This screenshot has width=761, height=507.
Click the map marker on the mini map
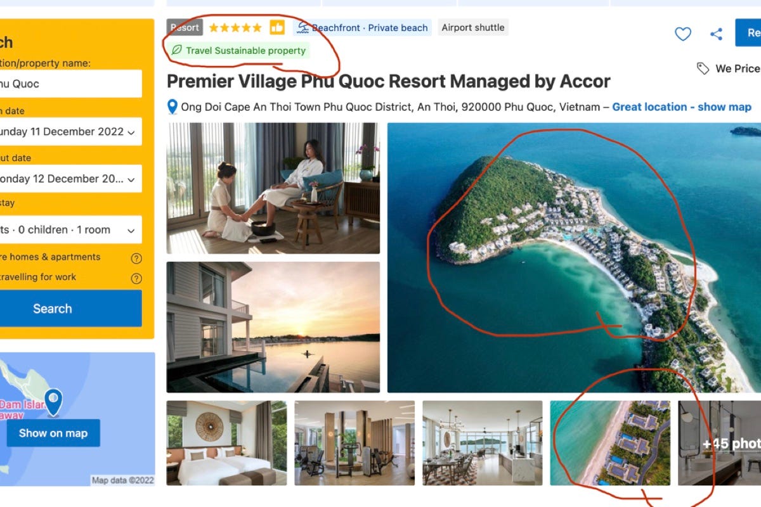click(53, 402)
